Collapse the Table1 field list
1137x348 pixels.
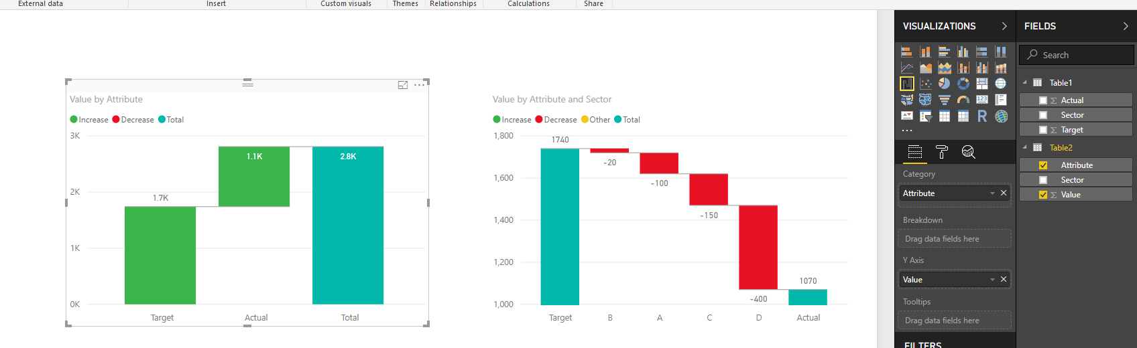[x=1025, y=83]
